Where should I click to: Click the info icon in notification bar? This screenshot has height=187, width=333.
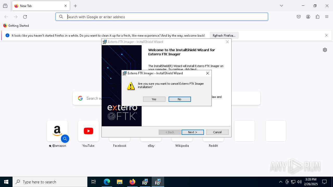(x=7, y=36)
